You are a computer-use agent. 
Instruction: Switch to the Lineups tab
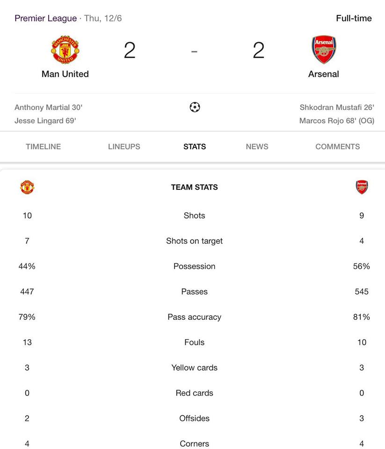click(124, 146)
